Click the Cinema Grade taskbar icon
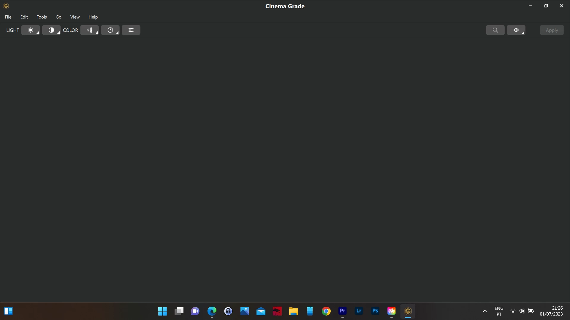The image size is (570, 320). click(x=408, y=311)
